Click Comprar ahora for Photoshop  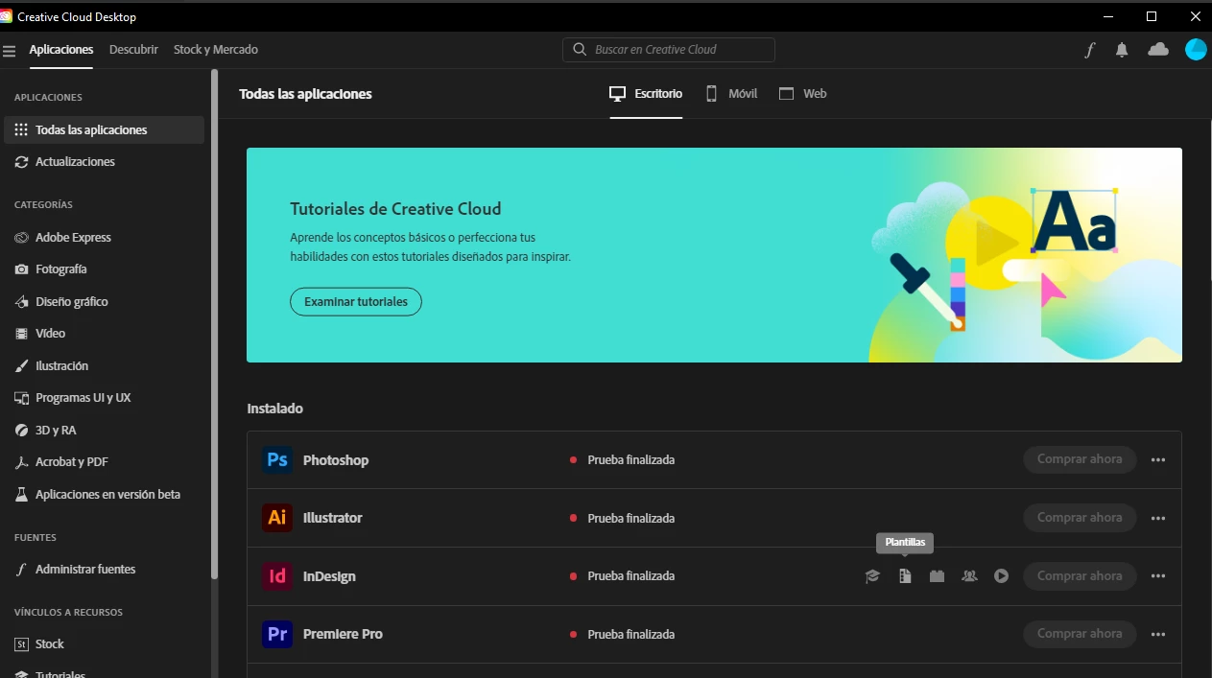tap(1080, 459)
